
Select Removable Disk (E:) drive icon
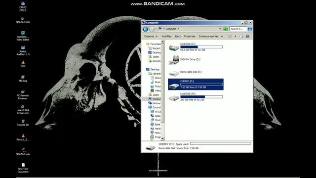[x=174, y=73]
